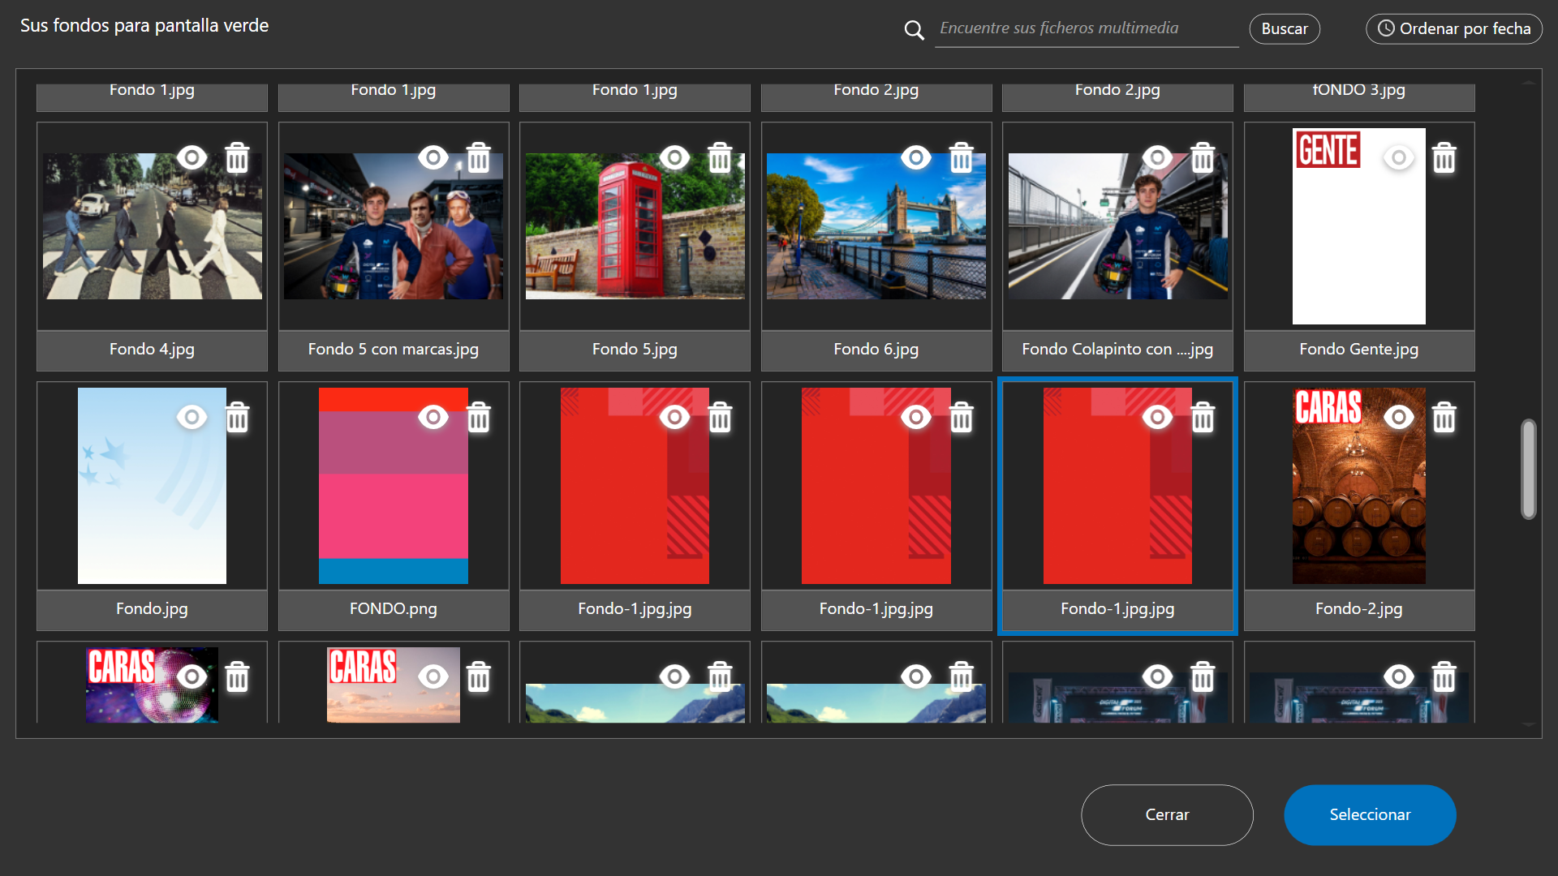The width and height of the screenshot is (1558, 876).
Task: Confirm choice with the Seleccionar button
Action: click(1370, 814)
